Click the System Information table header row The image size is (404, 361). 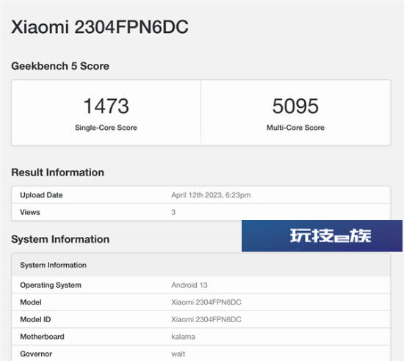click(201, 265)
